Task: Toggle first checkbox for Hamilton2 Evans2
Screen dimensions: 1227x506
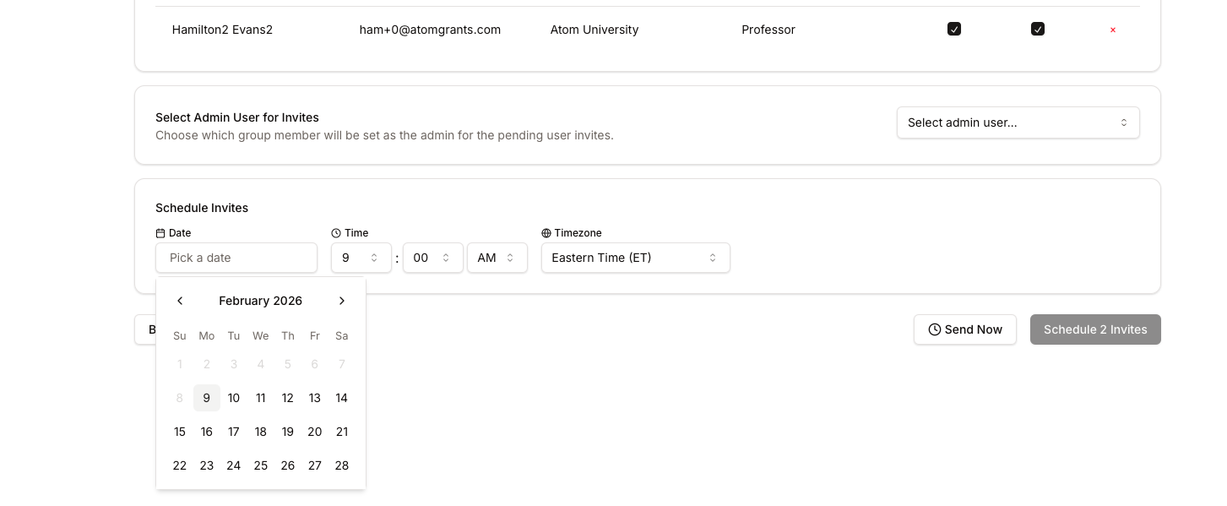Action: [954, 30]
